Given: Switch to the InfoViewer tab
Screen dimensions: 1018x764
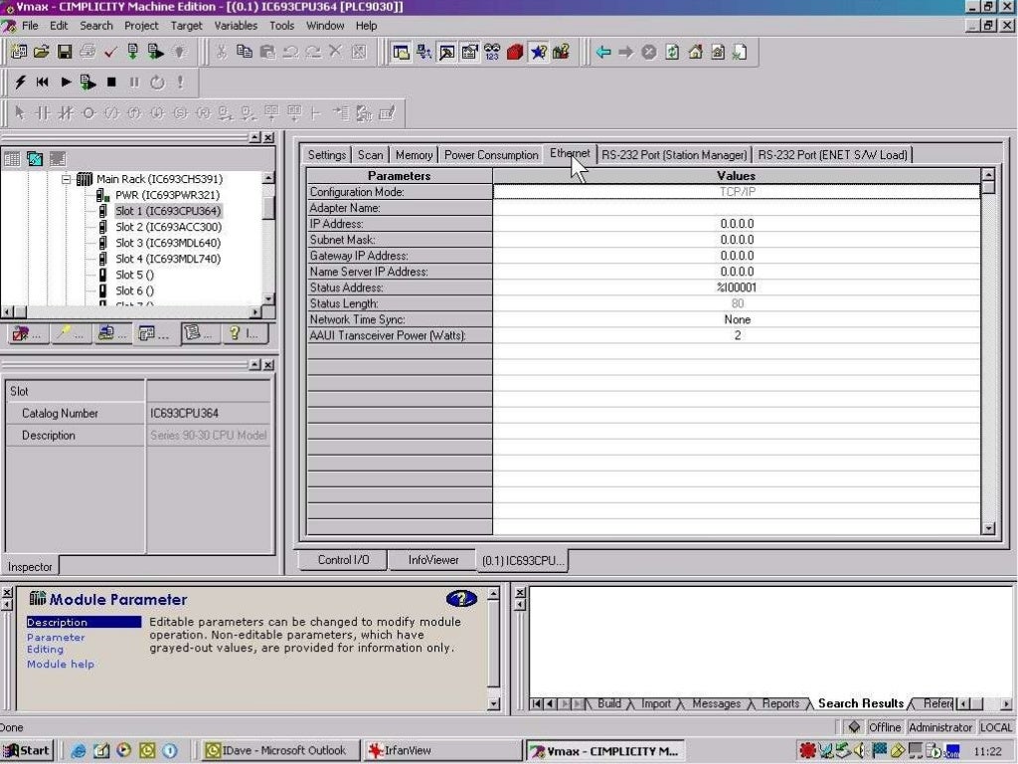Looking at the screenshot, I should point(433,560).
